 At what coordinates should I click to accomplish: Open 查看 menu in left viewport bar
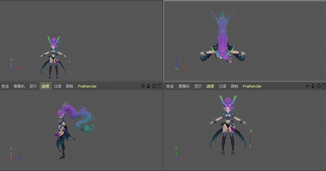(x=5, y=86)
